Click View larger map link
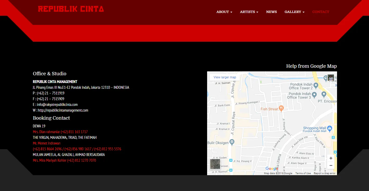369x191 pixels. click(225, 77)
